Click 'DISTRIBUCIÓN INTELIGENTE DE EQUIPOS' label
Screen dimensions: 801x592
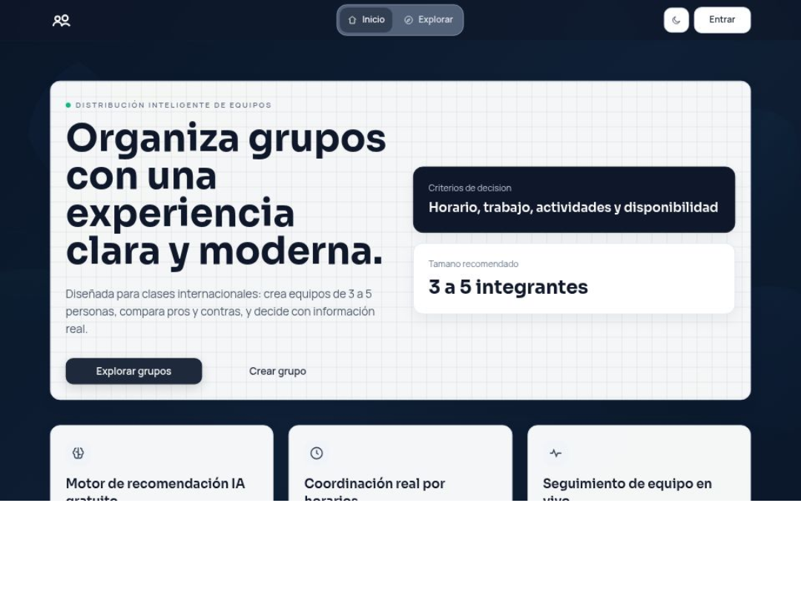173,105
